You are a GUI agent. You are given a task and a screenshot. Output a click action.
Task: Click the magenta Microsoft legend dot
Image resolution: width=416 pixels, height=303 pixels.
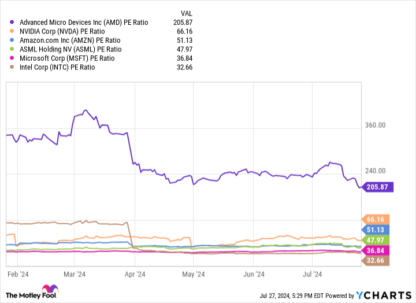pos(12,58)
